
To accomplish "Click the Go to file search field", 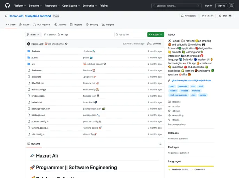I will tap(130, 35).
